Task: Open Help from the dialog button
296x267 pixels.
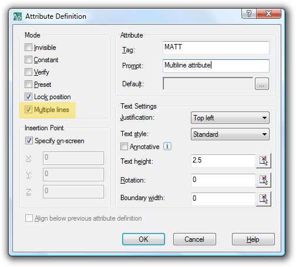Action: point(253,239)
